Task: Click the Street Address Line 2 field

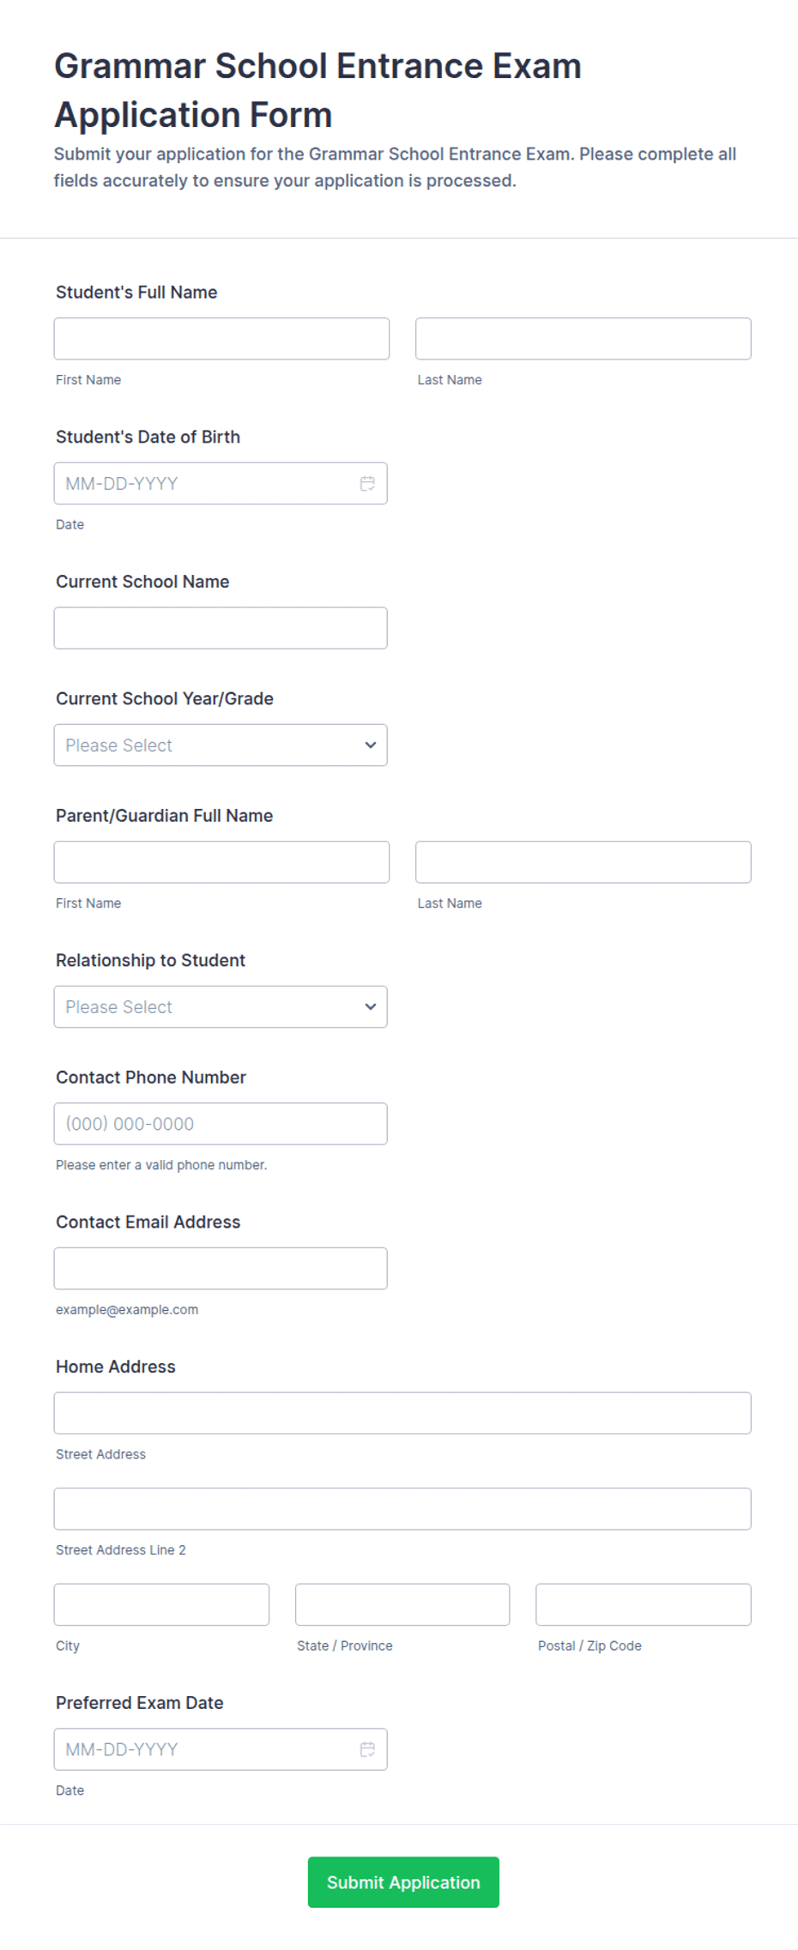Action: tap(402, 1509)
